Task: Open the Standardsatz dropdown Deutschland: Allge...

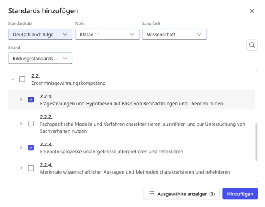Action: [x=40, y=34]
